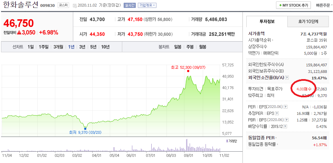
Task: Click the blue 최저 9,370 chart marker
Action: point(85,129)
